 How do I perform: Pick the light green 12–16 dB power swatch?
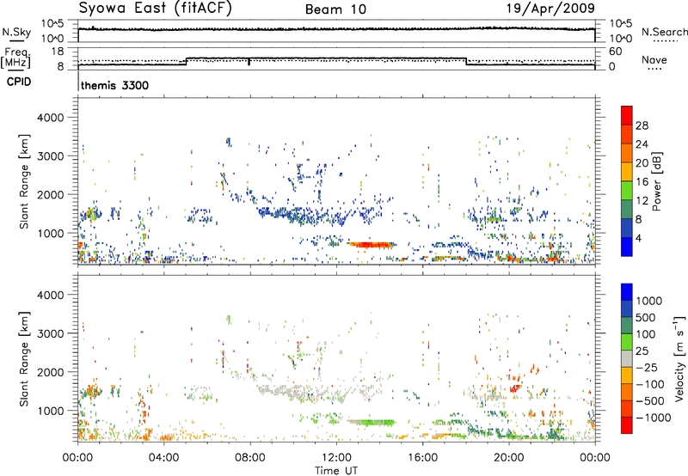coord(627,191)
